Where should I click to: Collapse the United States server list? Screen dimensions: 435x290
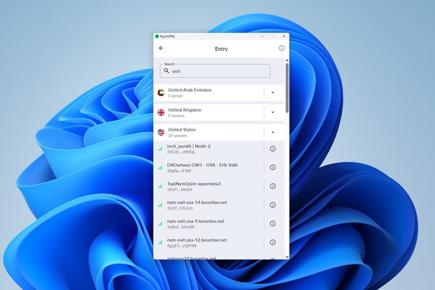click(x=272, y=132)
